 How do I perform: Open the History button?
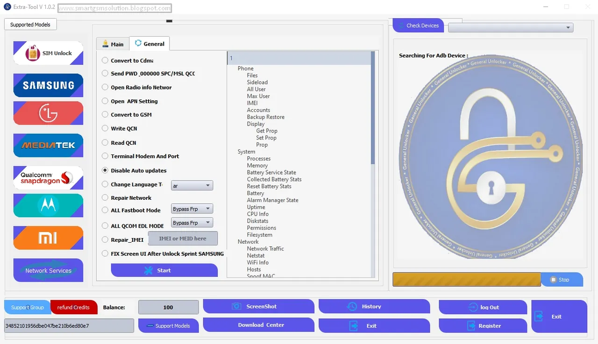tap(374, 306)
